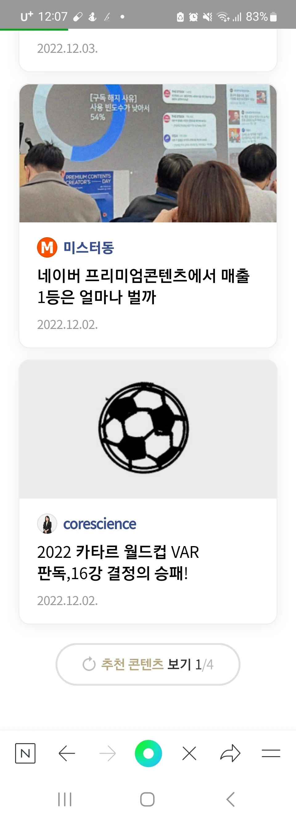Click the orange M channel logo

click(x=47, y=247)
